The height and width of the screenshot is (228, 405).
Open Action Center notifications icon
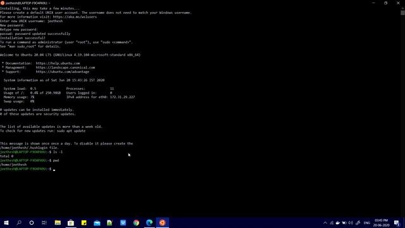click(x=397, y=223)
